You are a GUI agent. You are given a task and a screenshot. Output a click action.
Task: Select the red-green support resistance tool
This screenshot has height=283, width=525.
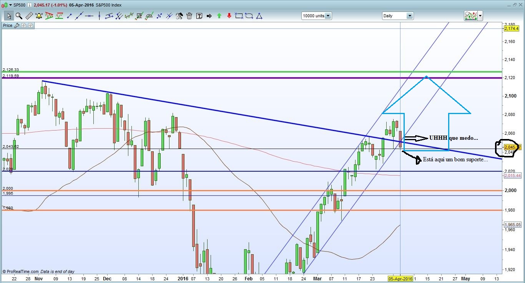(59, 16)
